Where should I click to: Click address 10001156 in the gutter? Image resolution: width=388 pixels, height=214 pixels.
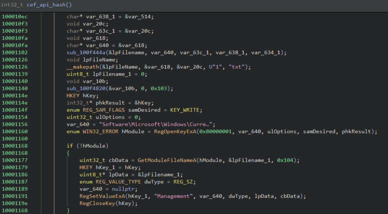coord(15,124)
